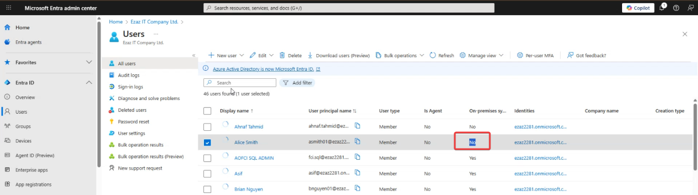Screen dimensions: 698x195
Task: Click the users Search field
Action: (240, 83)
